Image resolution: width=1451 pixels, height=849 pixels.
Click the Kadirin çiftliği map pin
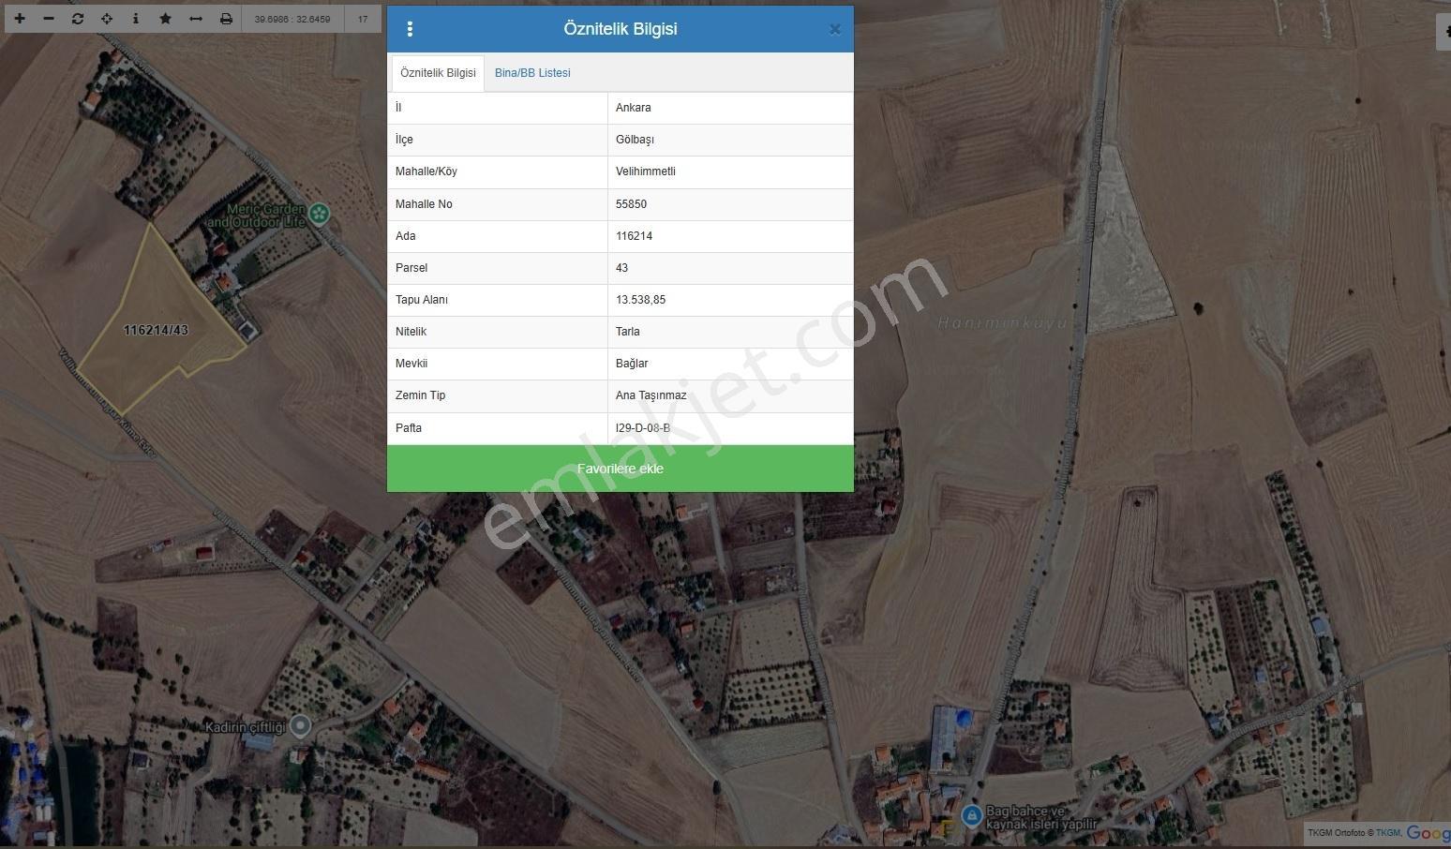[x=300, y=725]
